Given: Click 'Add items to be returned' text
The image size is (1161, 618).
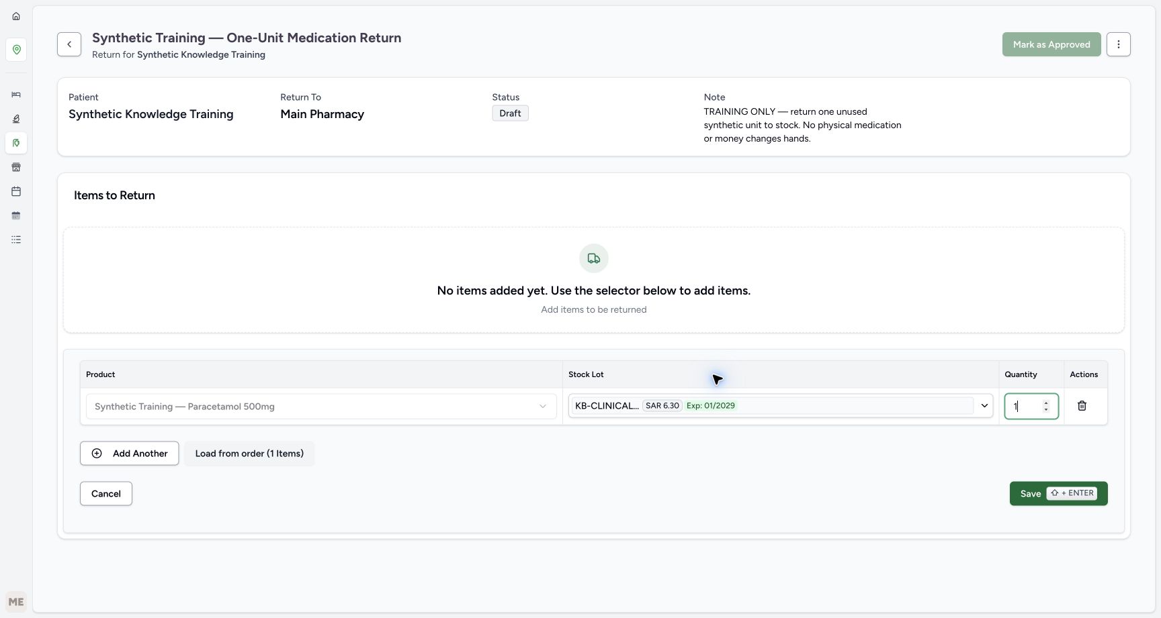Looking at the screenshot, I should pyautogui.click(x=594, y=310).
